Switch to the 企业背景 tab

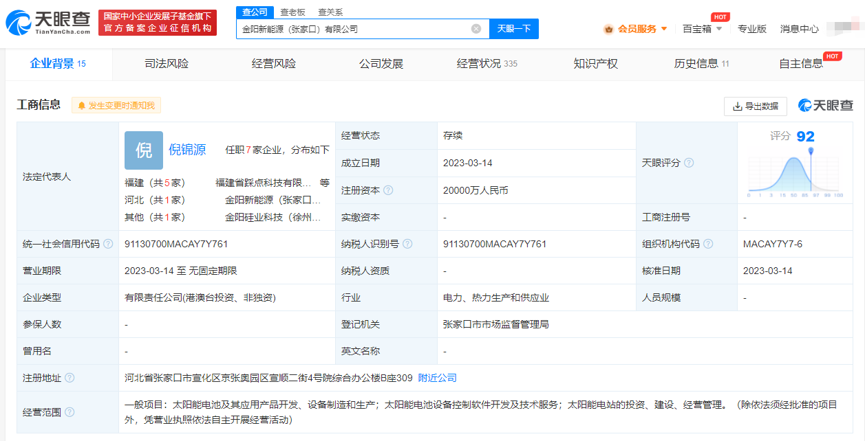pos(58,64)
